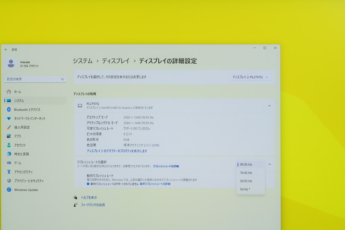The image size is (345, 230).
Task: Click フィードバックの送信 link
Action: (93, 205)
